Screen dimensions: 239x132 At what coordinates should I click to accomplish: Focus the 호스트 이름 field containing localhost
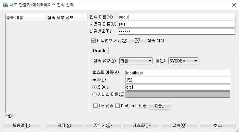click(178, 73)
